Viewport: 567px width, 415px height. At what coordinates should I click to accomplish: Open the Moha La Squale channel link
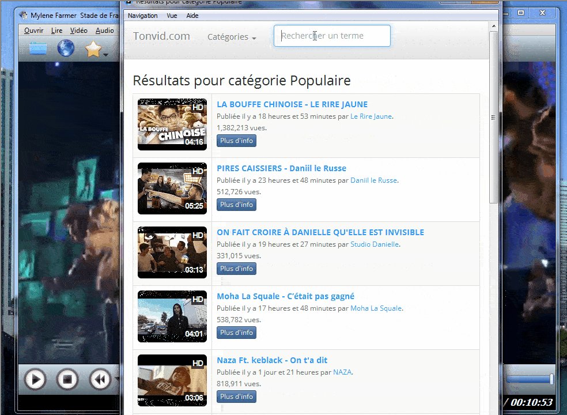(x=376, y=308)
